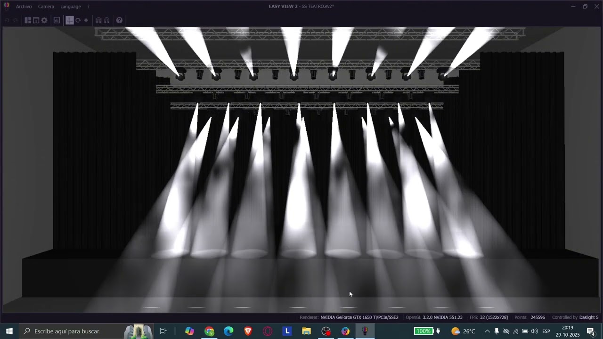Open the notification center icon

(x=591, y=331)
